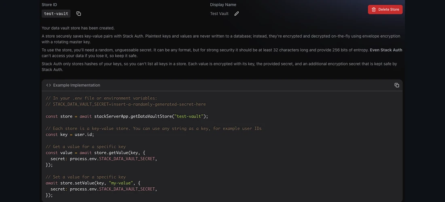Click the Example Implementation heading
Image resolution: width=445 pixels, height=202 pixels.
pos(76,85)
